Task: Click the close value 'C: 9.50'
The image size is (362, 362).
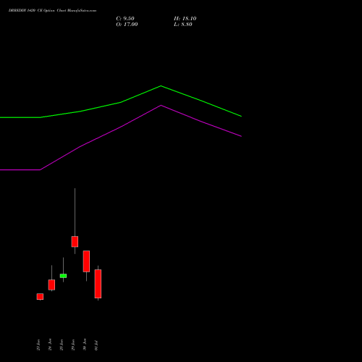Action: click(x=125, y=19)
